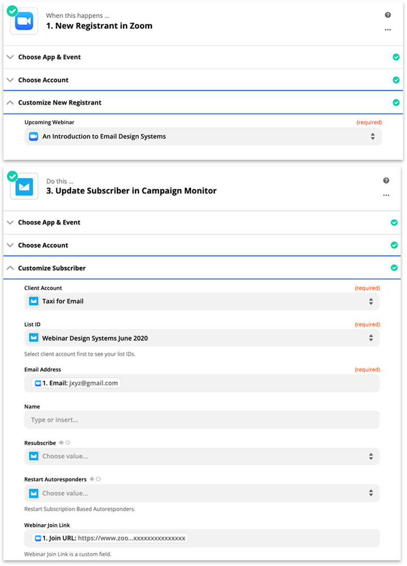Click Zoom icon in the Join URL pill

38,538
